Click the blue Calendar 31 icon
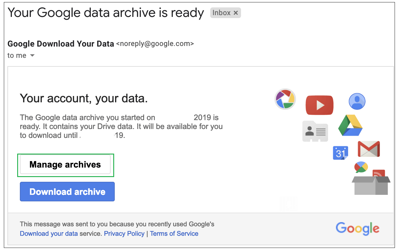The width and height of the screenshot is (397, 250). point(340,153)
